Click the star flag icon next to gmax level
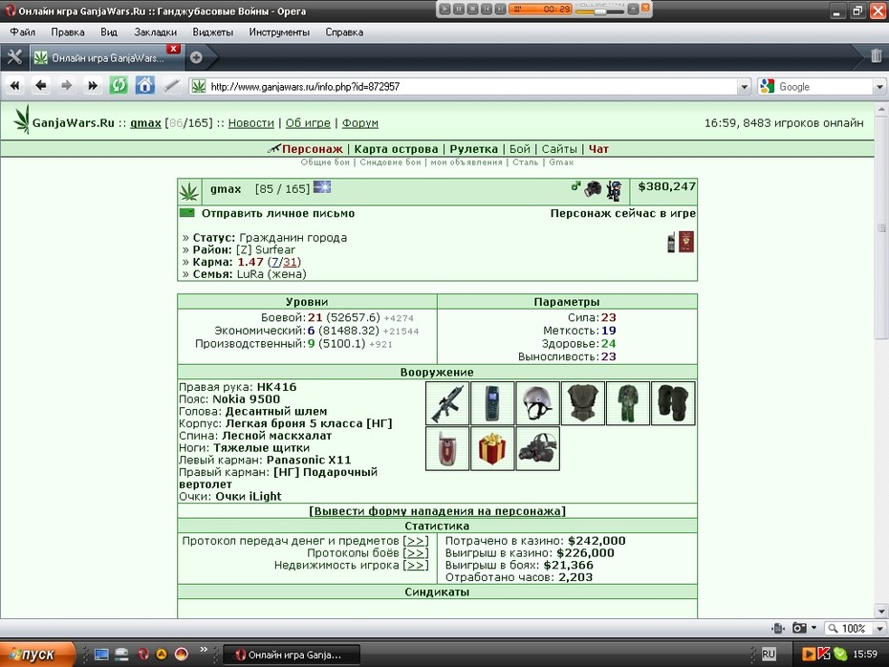This screenshot has width=889, height=667. pos(322,186)
